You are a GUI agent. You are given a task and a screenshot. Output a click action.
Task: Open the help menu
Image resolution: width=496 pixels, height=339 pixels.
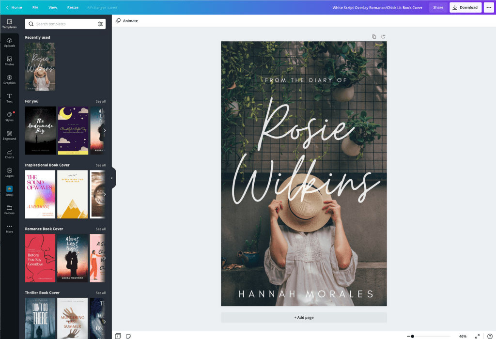(x=489, y=335)
